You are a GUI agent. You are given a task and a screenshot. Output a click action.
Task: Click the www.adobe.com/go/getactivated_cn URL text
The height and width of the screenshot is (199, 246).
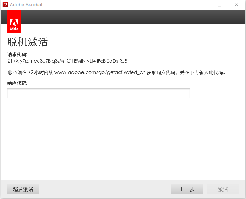100,72
